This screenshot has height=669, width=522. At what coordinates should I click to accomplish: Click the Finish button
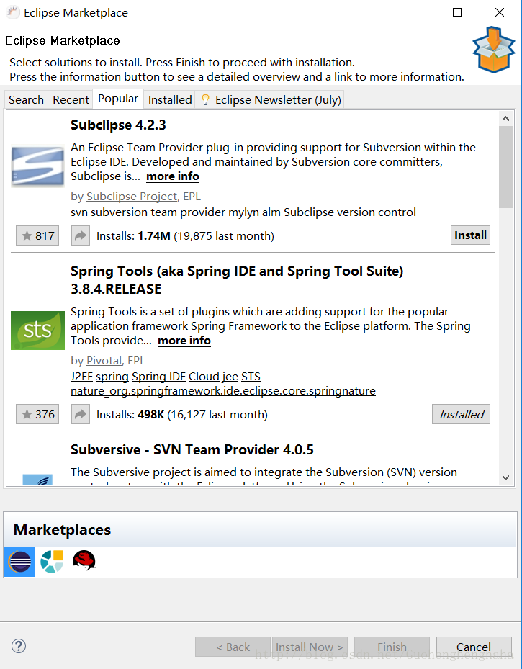click(392, 647)
